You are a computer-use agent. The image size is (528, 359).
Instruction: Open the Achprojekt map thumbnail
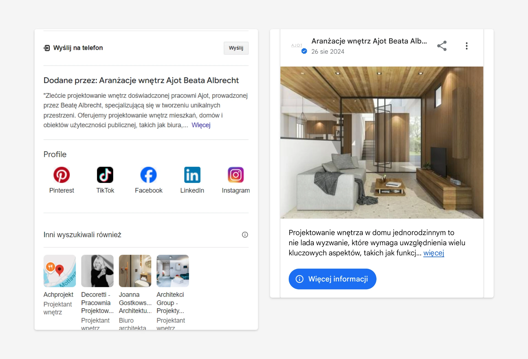click(x=60, y=271)
